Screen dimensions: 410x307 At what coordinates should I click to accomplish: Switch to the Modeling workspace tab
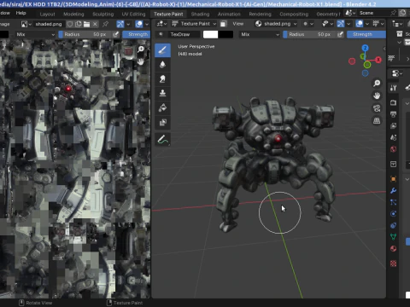(73, 14)
